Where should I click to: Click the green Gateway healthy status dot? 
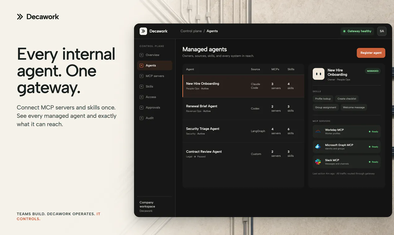(344, 31)
